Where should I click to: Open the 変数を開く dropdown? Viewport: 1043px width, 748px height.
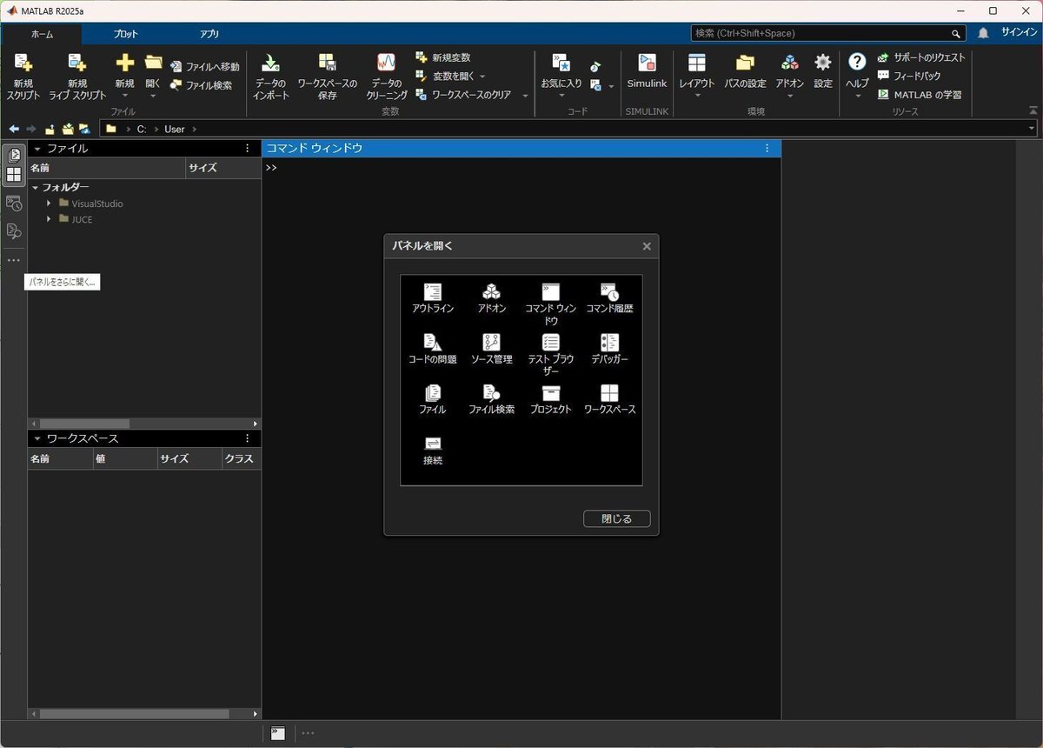[x=482, y=77]
